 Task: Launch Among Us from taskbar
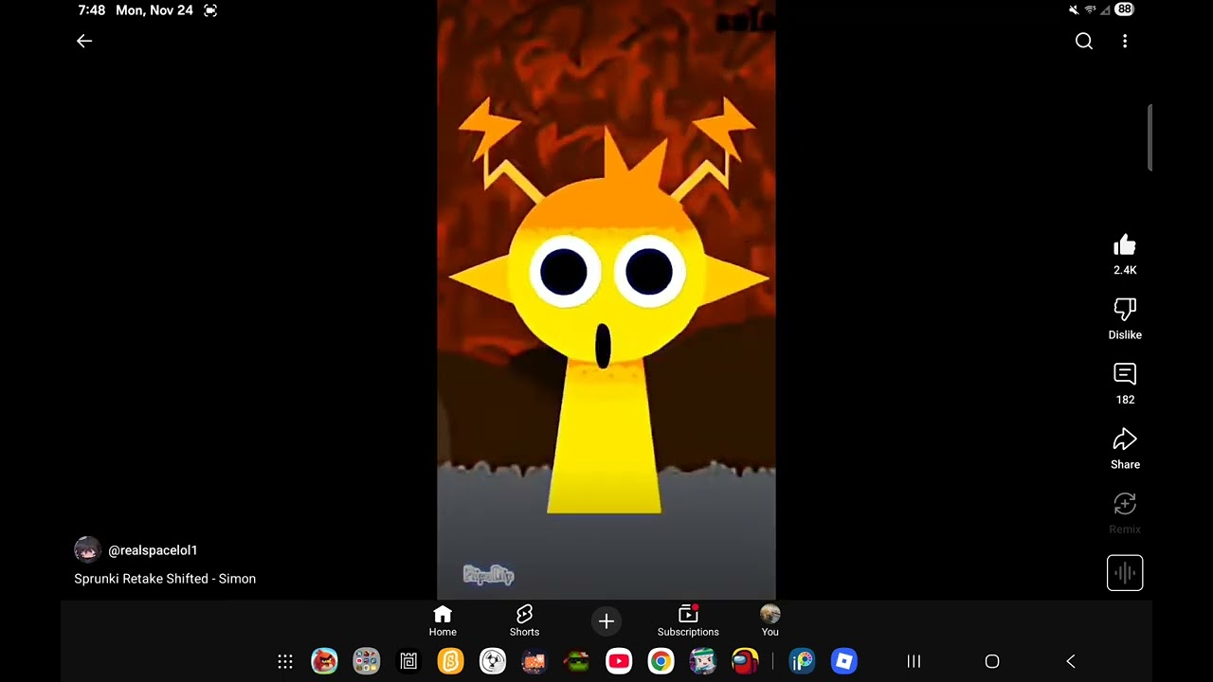coord(745,661)
